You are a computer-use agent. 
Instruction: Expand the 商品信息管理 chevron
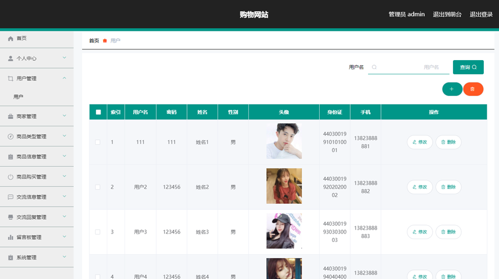click(x=64, y=156)
